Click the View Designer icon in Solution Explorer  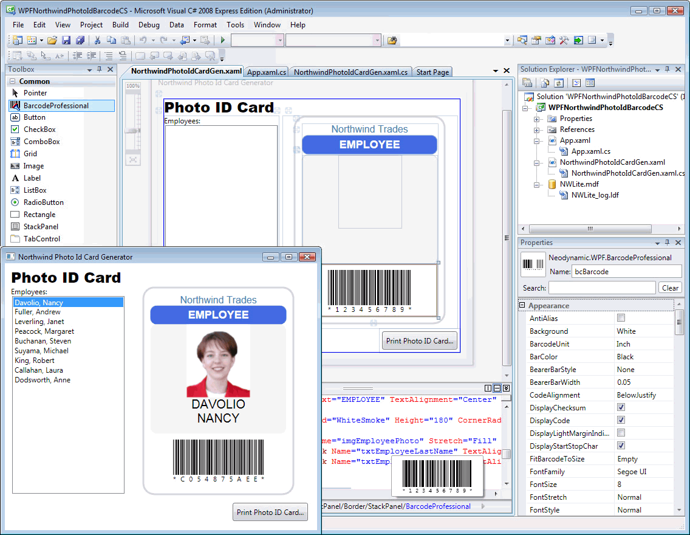pos(590,83)
